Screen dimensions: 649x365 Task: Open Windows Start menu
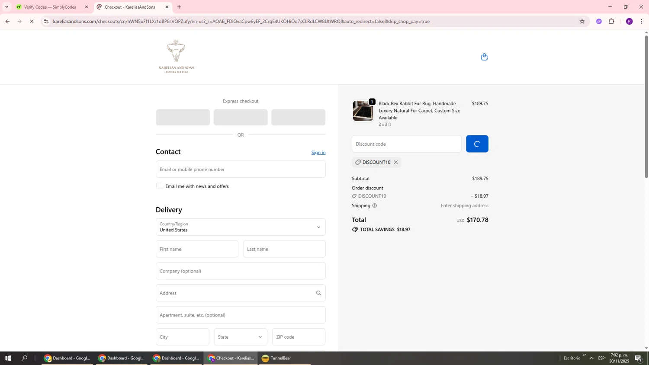click(8, 358)
